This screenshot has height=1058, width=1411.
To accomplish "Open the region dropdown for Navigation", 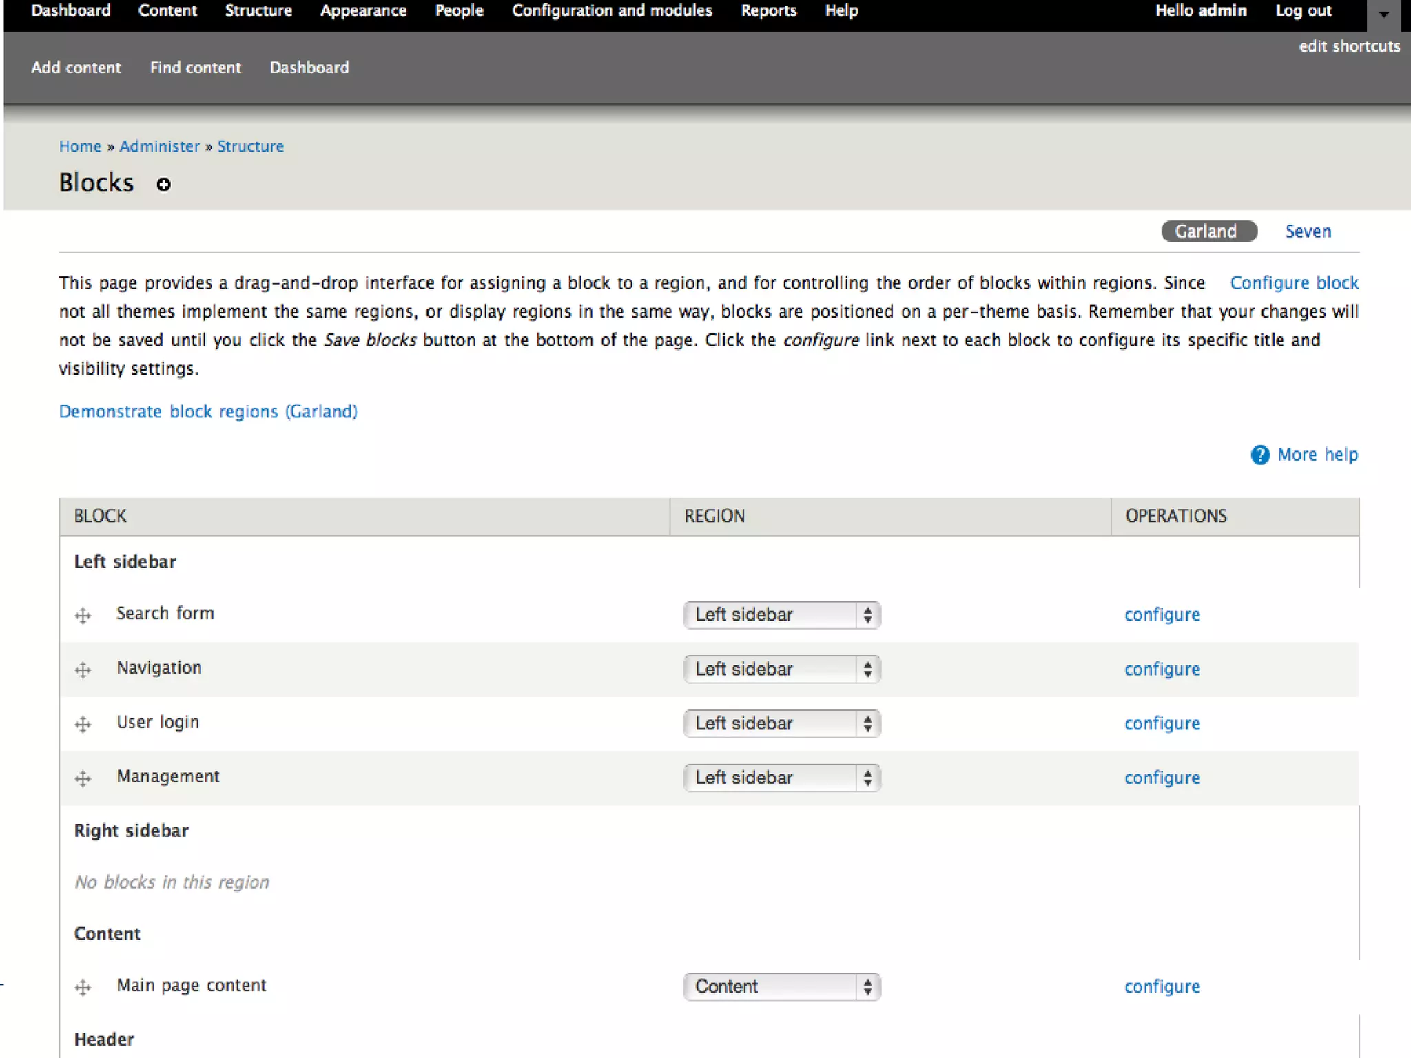I will pyautogui.click(x=782, y=669).
